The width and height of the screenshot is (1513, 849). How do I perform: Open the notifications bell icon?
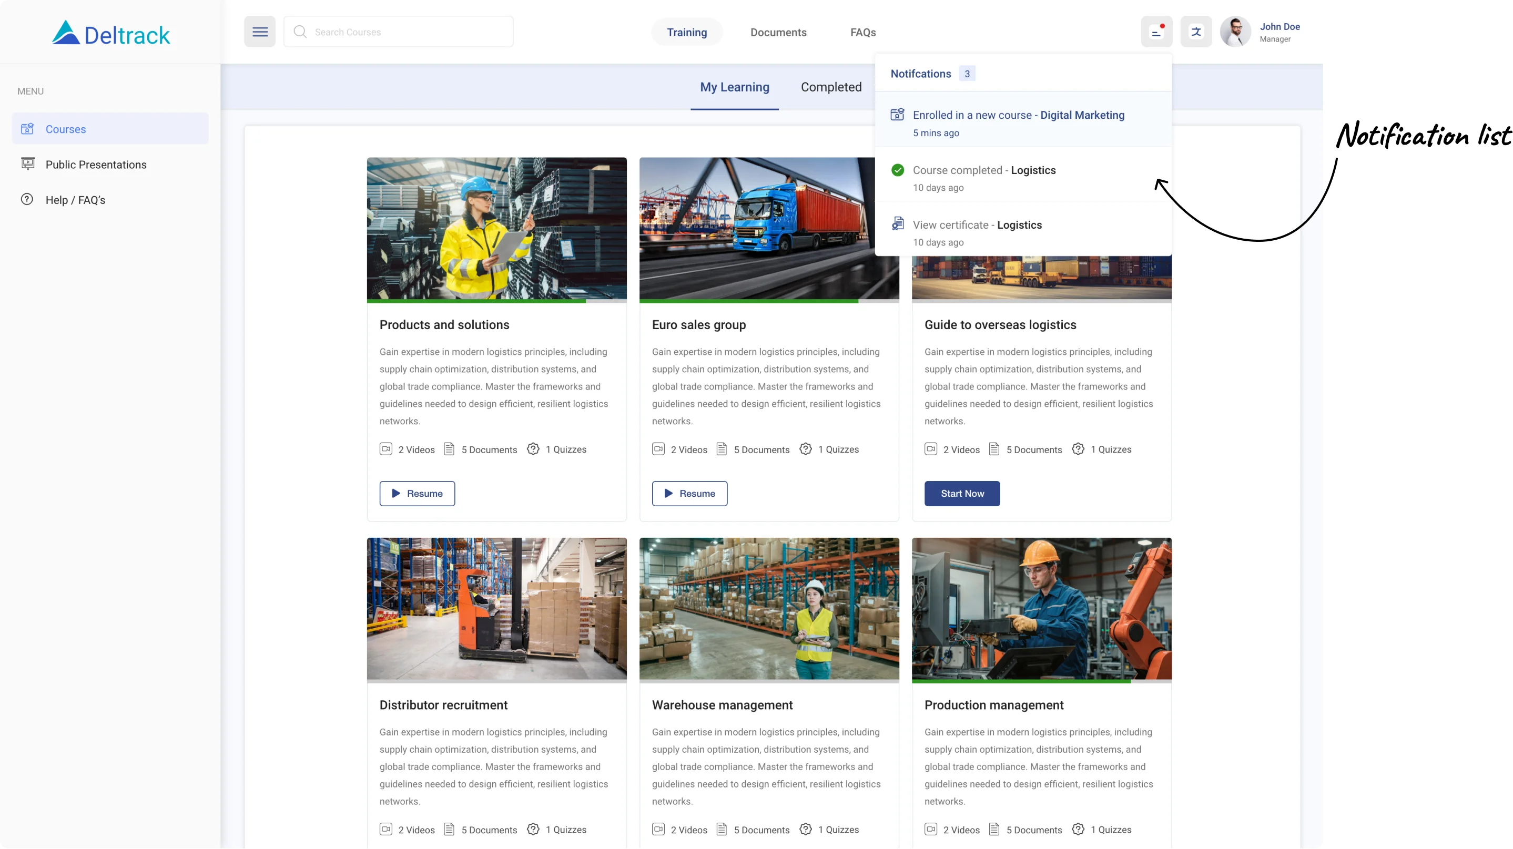[1156, 32]
